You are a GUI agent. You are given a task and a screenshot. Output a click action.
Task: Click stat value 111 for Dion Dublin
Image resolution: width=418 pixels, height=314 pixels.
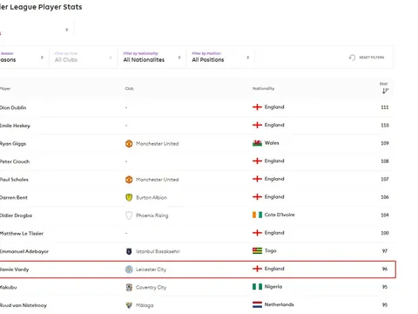click(x=385, y=107)
